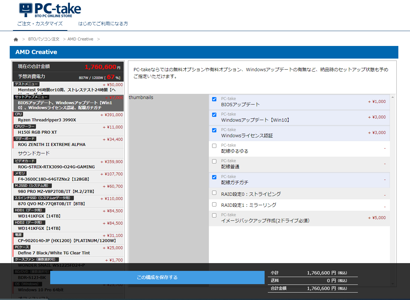410x300 pixels.
Task: Select the テストメニュー Memtest row
Action: (x=68, y=88)
